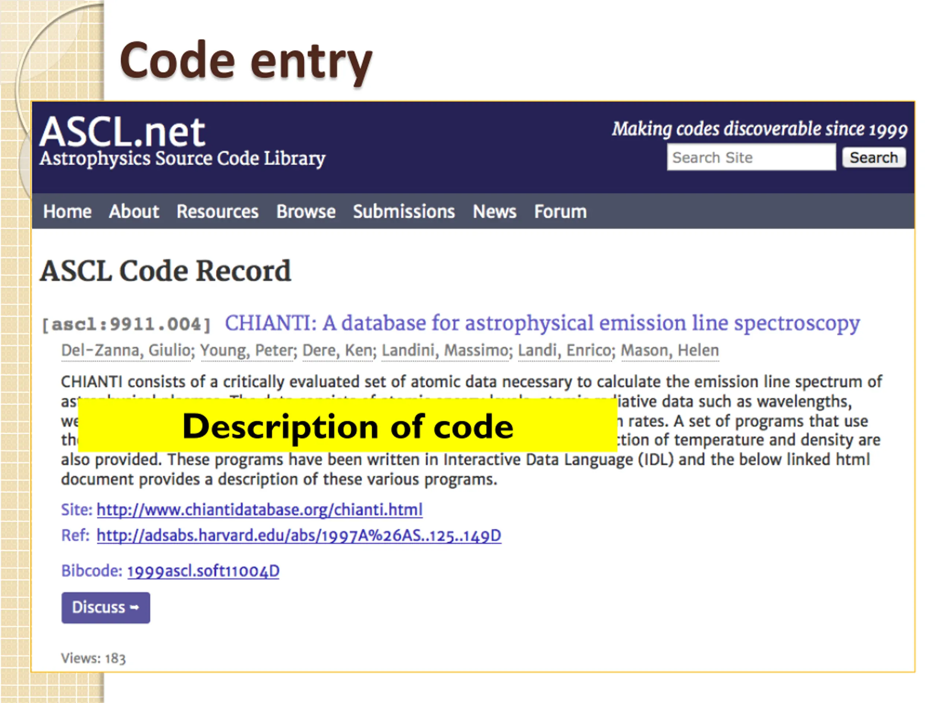Screen dimensions: 938x703
Task: Click the Astrophysics Source Code Library subtitle
Action: tap(182, 159)
